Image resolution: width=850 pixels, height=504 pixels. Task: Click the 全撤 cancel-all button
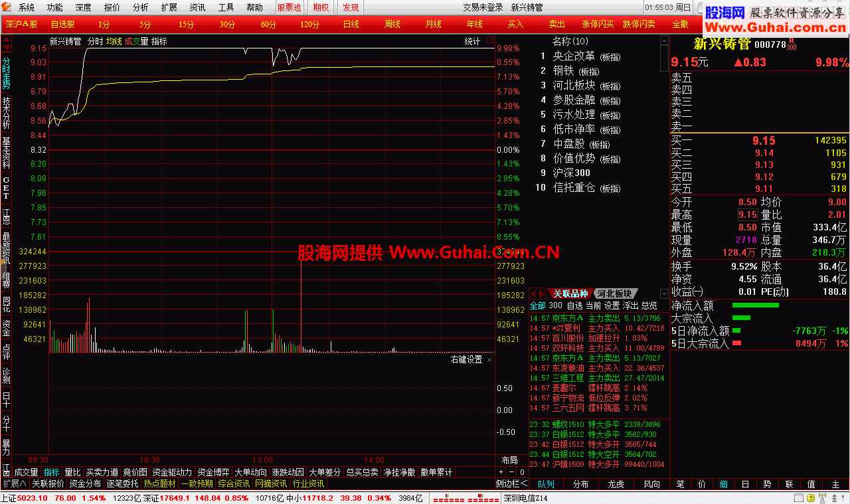pos(680,24)
